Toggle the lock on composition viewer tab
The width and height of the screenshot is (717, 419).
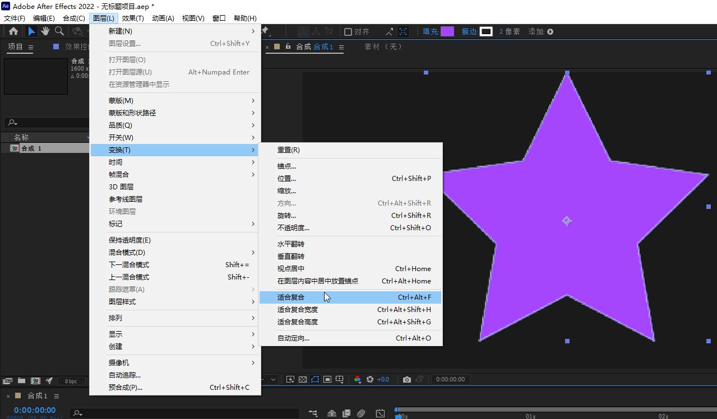click(288, 46)
